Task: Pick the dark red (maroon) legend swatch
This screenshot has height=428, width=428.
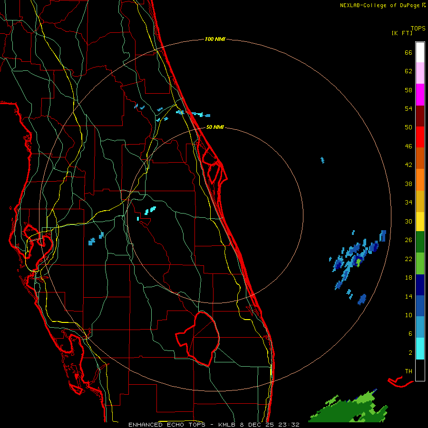Action: 420,116
